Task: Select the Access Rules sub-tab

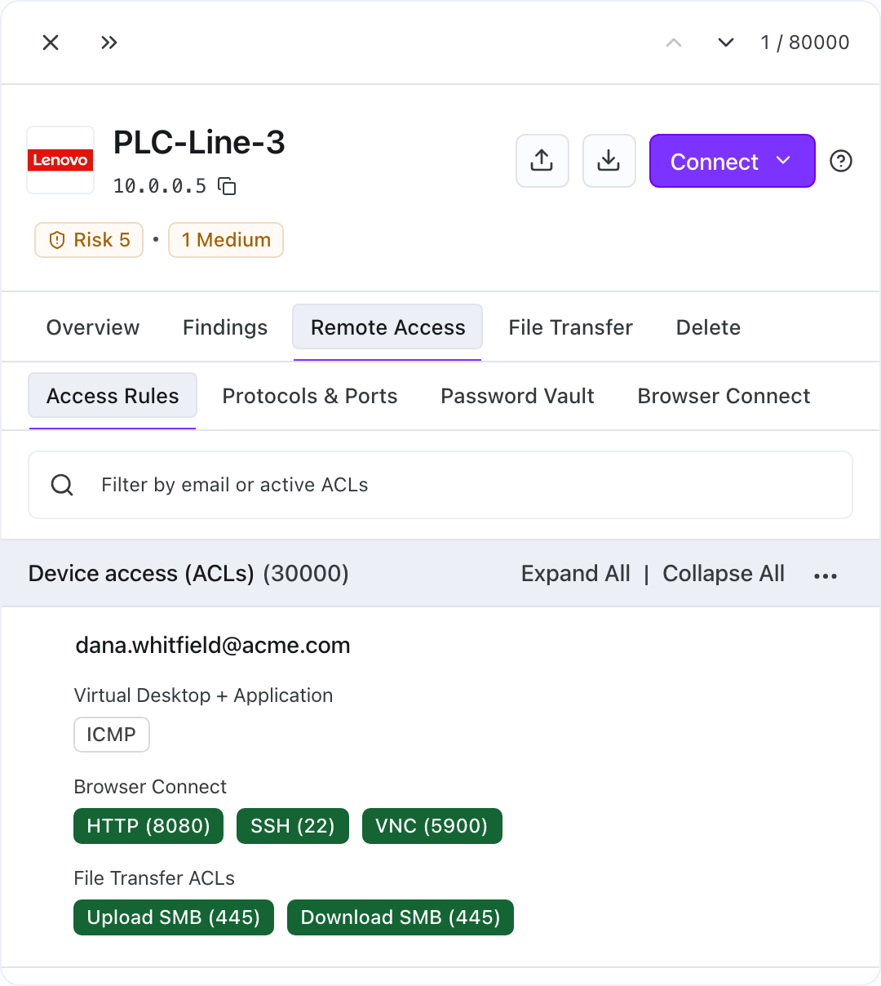Action: 113,396
